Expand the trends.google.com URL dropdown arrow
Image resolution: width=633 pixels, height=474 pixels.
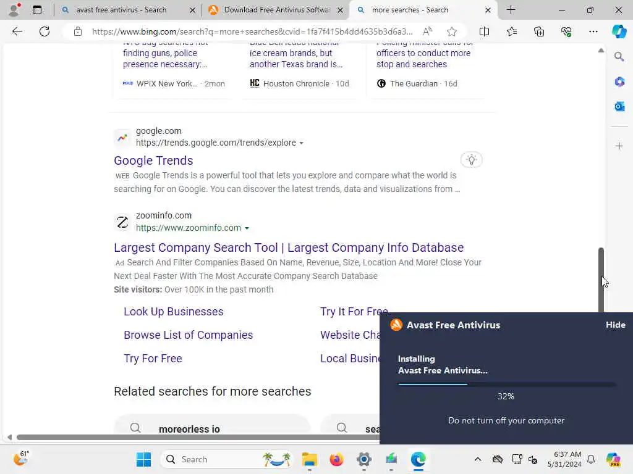pos(301,143)
